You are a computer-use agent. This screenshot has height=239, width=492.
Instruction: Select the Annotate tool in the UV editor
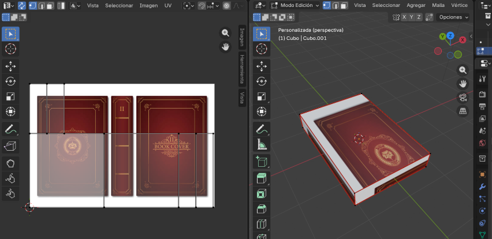point(10,129)
